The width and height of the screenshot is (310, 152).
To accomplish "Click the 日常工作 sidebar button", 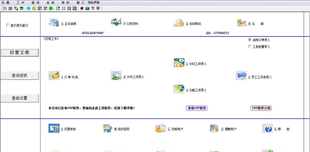I will (x=20, y=53).
